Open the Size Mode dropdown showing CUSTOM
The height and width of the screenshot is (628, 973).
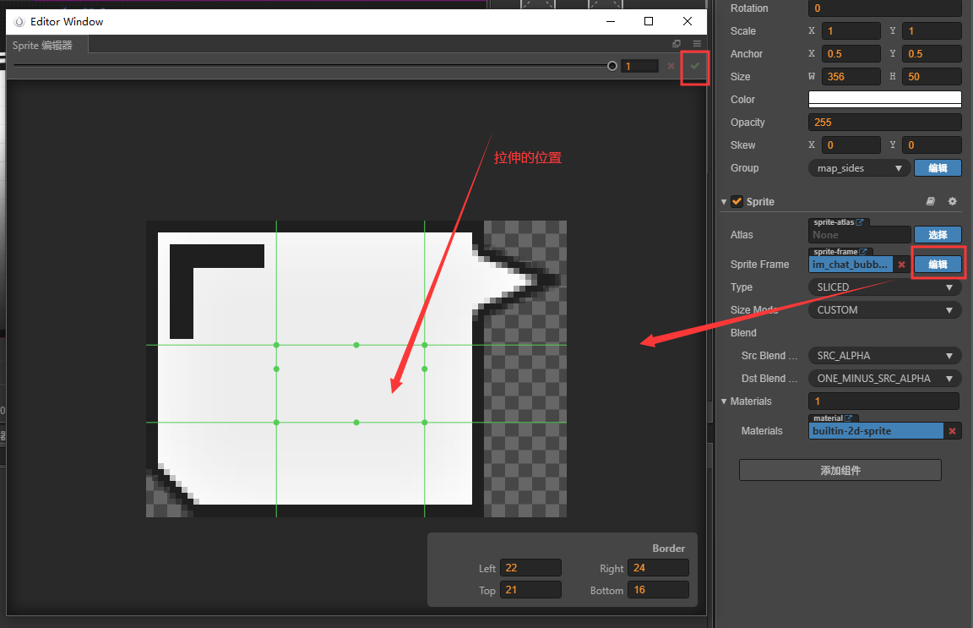[883, 309]
